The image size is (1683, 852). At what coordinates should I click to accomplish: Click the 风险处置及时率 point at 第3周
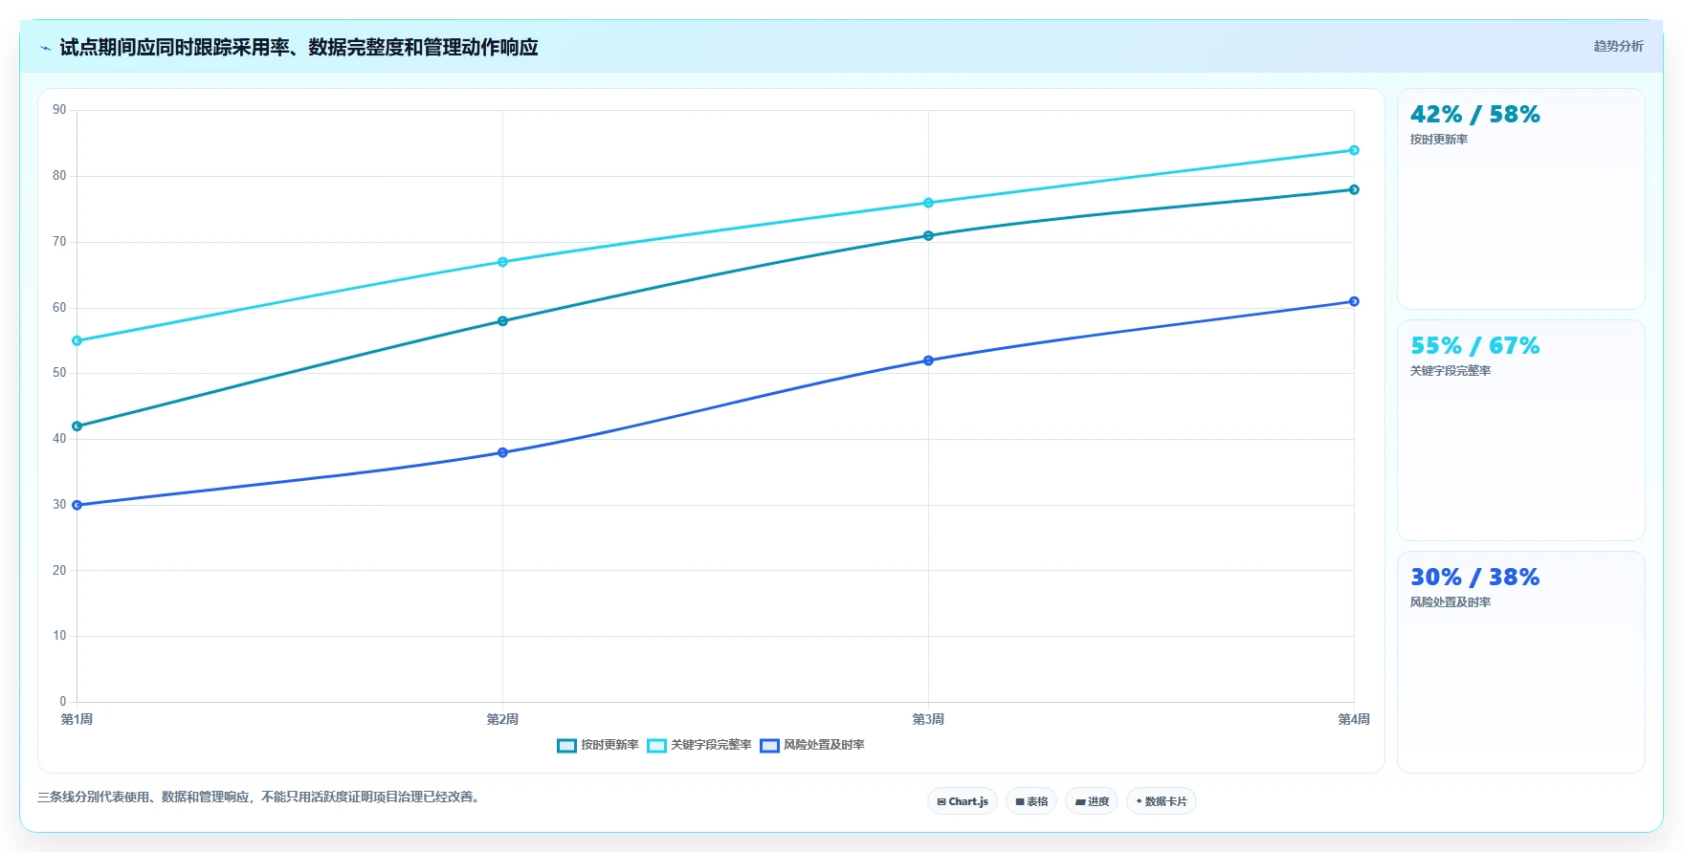coord(928,360)
